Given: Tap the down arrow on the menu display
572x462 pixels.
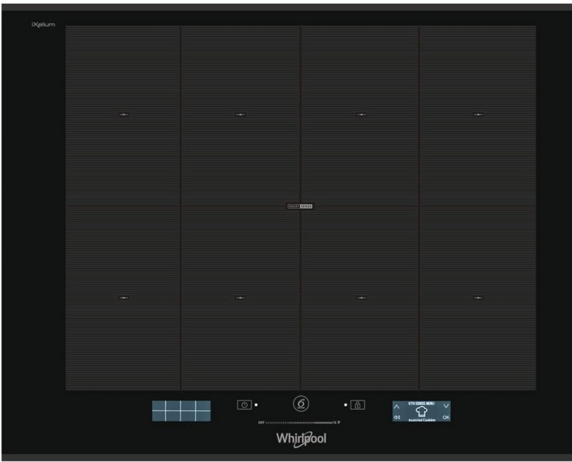Looking at the screenshot, I should point(446,406).
